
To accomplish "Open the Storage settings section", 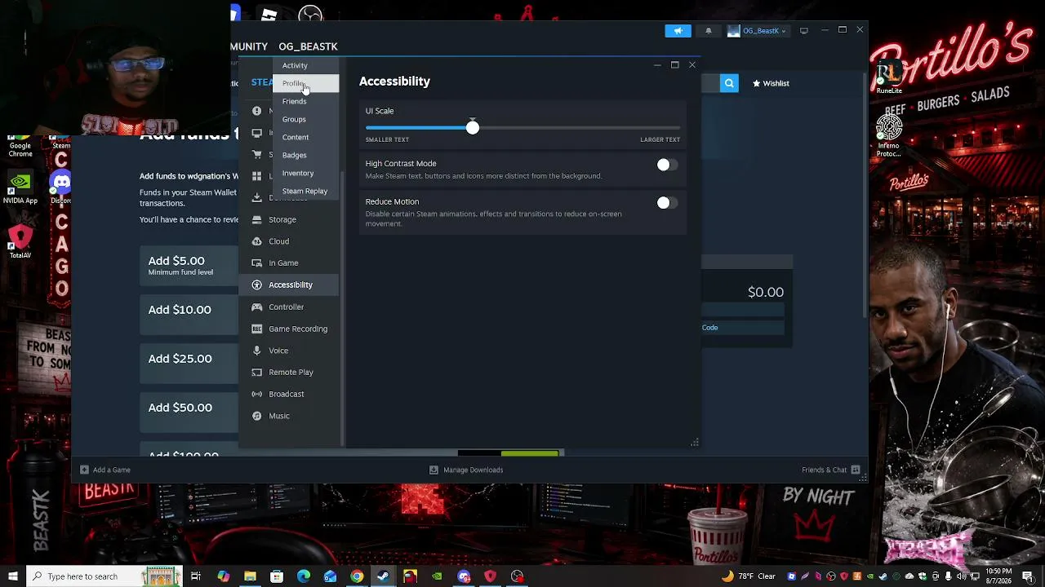I will [291, 219].
